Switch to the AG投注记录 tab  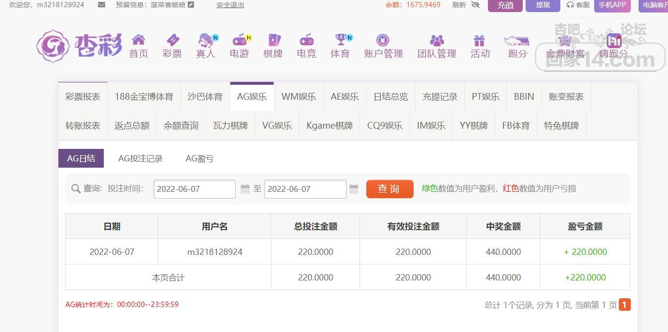[x=140, y=159]
